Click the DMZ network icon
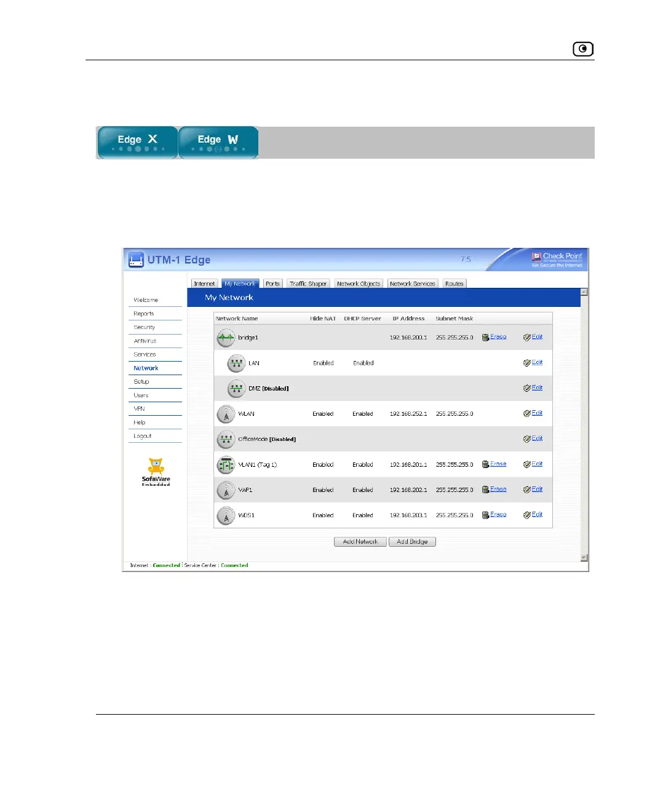 coord(236,389)
